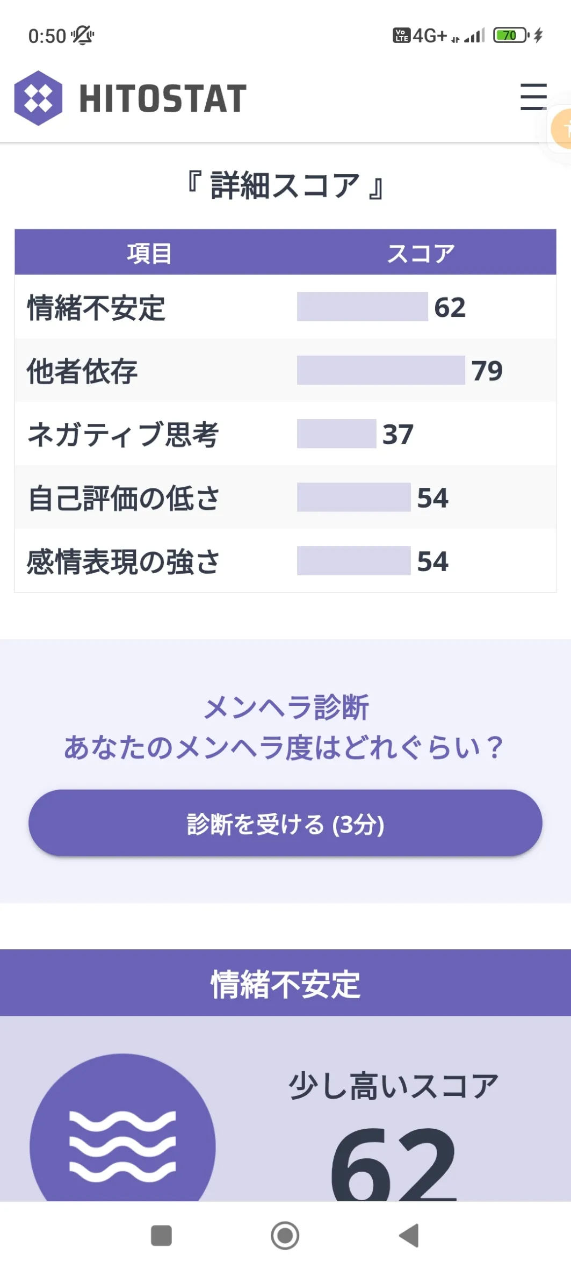Click the HITOSTAT site title text

[163, 99]
